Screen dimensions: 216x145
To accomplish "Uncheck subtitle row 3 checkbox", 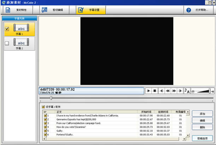I will [45, 123].
